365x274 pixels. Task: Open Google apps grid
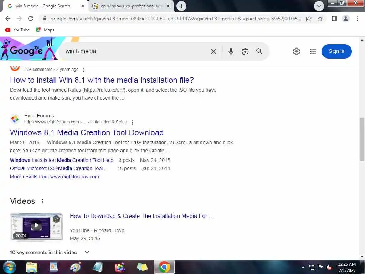point(313,51)
